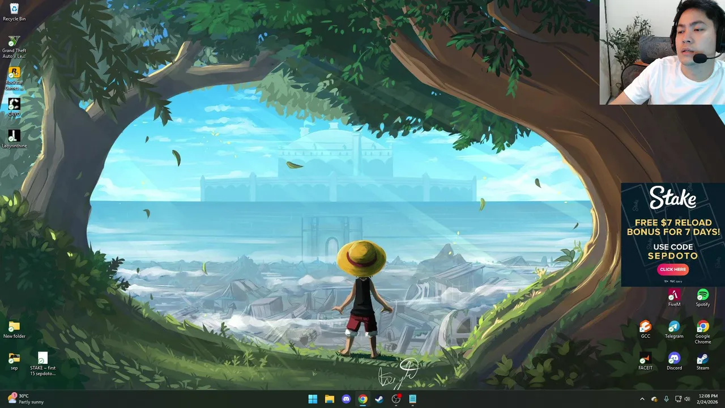Select the Steam desktop shortcut
The image size is (725, 408).
(703, 361)
